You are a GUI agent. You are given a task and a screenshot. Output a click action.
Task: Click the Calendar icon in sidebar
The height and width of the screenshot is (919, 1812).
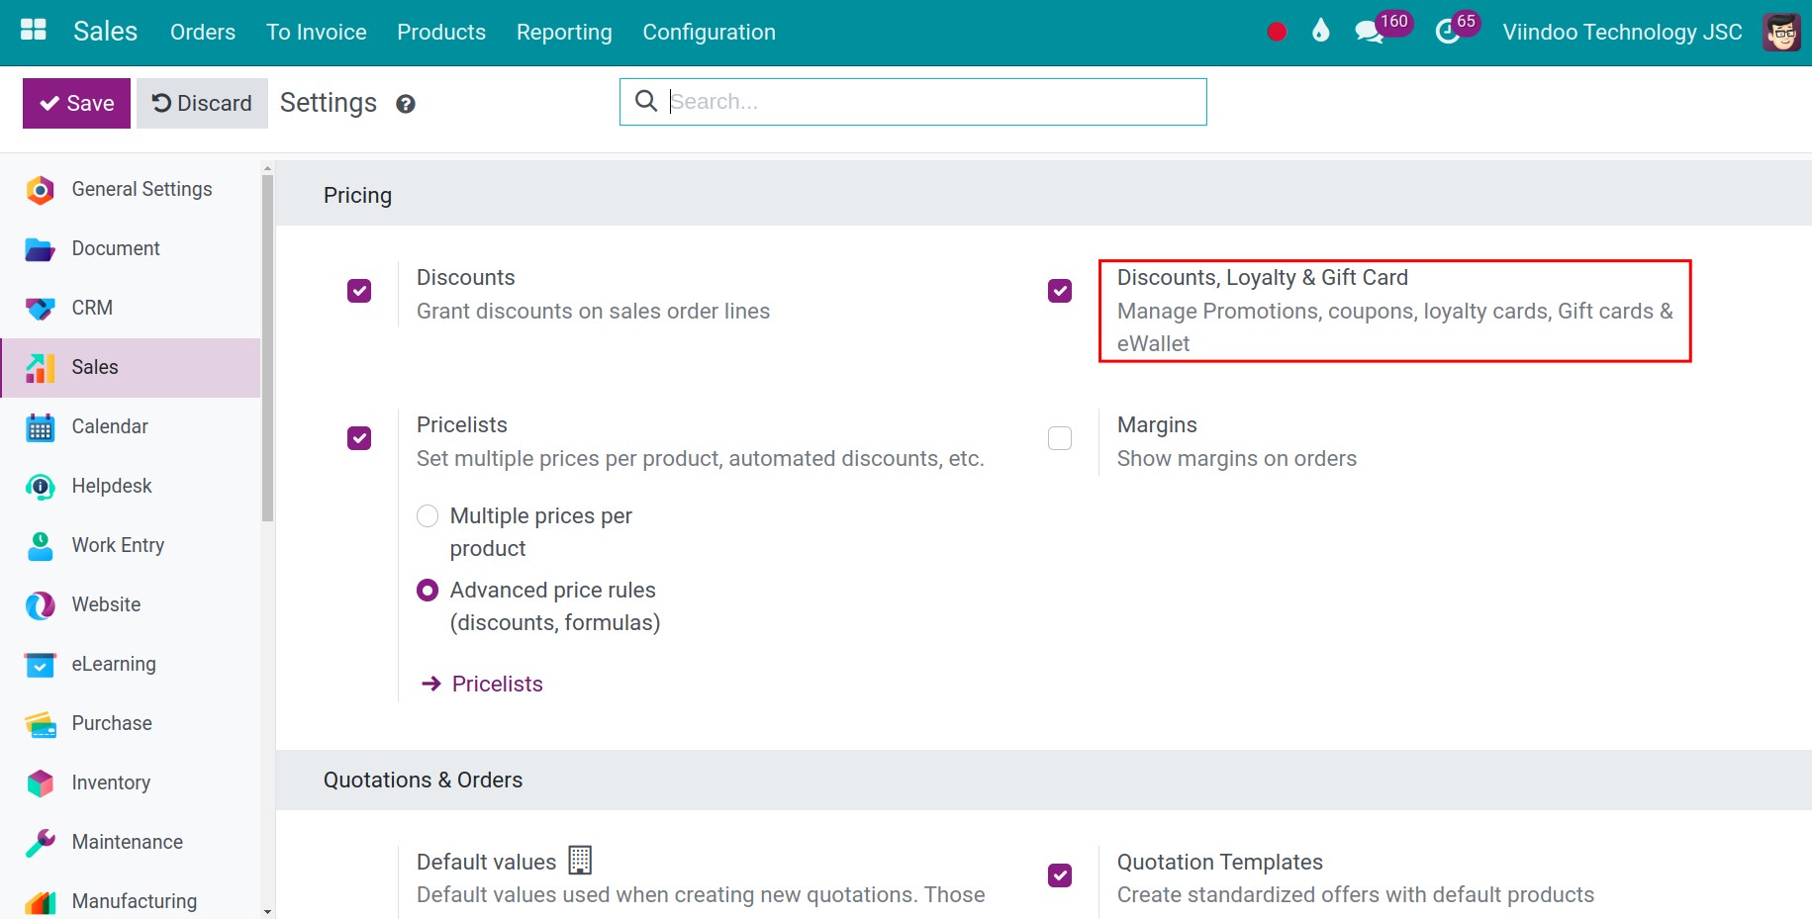(x=40, y=427)
